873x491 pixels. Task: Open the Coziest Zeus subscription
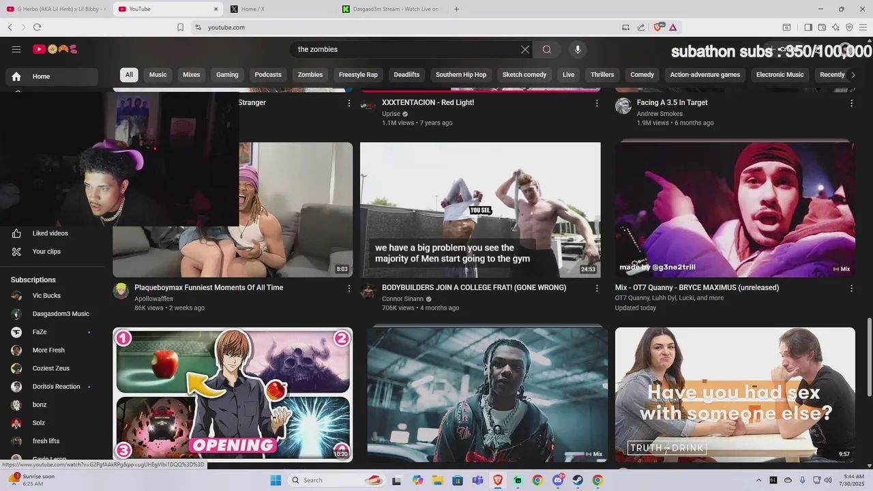click(52, 368)
